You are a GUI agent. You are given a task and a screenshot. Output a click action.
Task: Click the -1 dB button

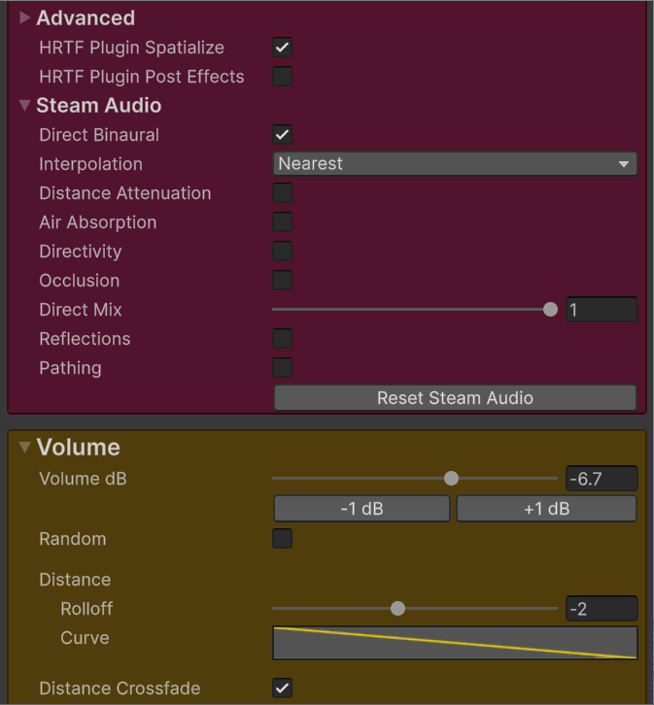361,509
